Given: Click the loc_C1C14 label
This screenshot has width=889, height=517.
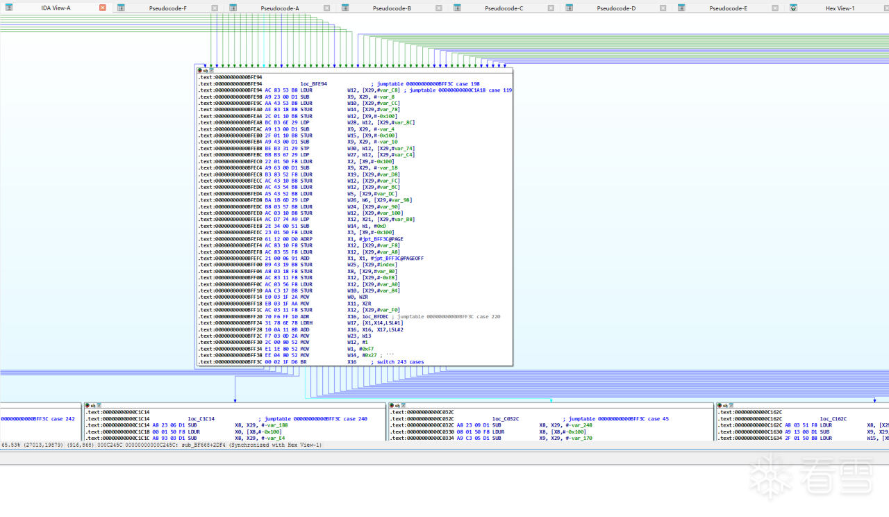Looking at the screenshot, I should 201,419.
